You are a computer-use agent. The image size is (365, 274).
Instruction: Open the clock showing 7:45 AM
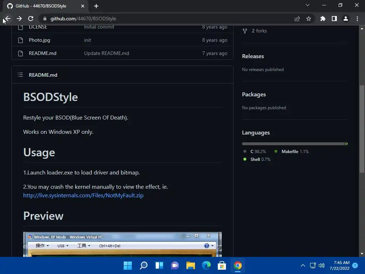340,265
